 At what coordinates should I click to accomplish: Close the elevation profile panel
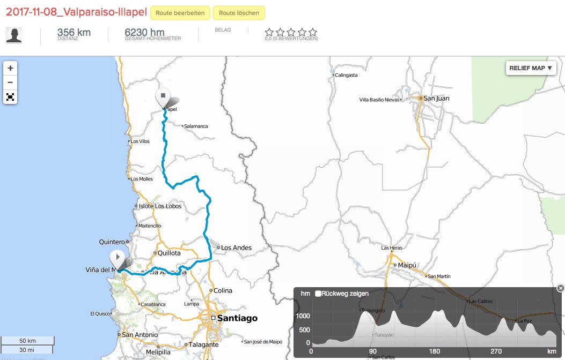click(x=560, y=288)
